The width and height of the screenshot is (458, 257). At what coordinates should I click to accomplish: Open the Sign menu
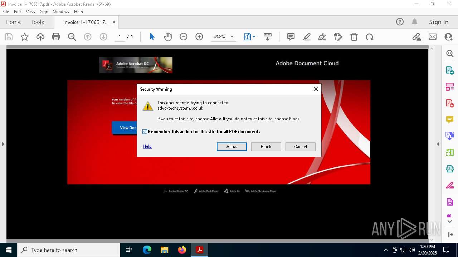click(44, 12)
